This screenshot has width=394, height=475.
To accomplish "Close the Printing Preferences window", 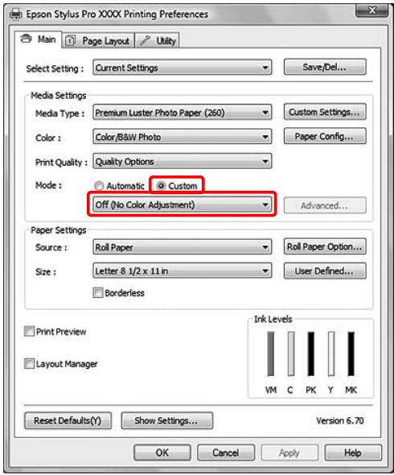I will pyautogui.click(x=372, y=11).
